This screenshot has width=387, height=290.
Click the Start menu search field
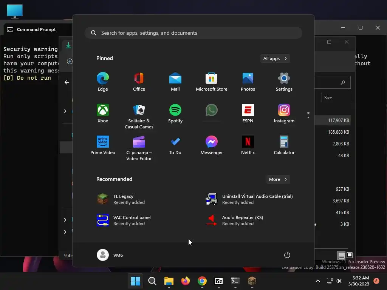(x=193, y=33)
